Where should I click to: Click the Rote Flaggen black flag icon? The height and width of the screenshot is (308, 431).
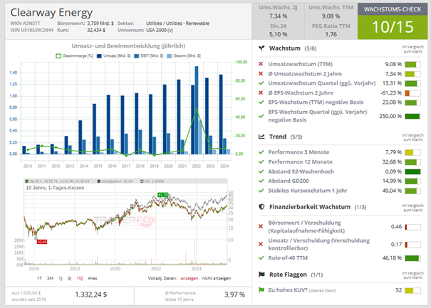point(261,275)
